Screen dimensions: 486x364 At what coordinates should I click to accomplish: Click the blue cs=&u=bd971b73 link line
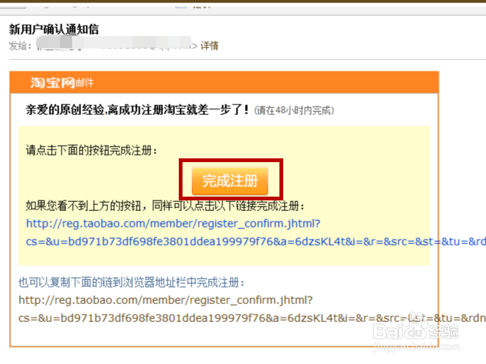tap(255, 242)
